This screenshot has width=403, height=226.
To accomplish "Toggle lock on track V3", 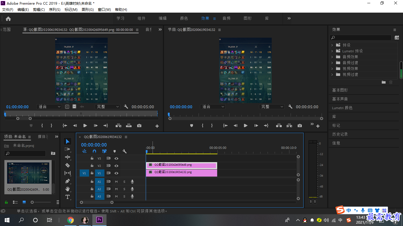I will [92, 159].
